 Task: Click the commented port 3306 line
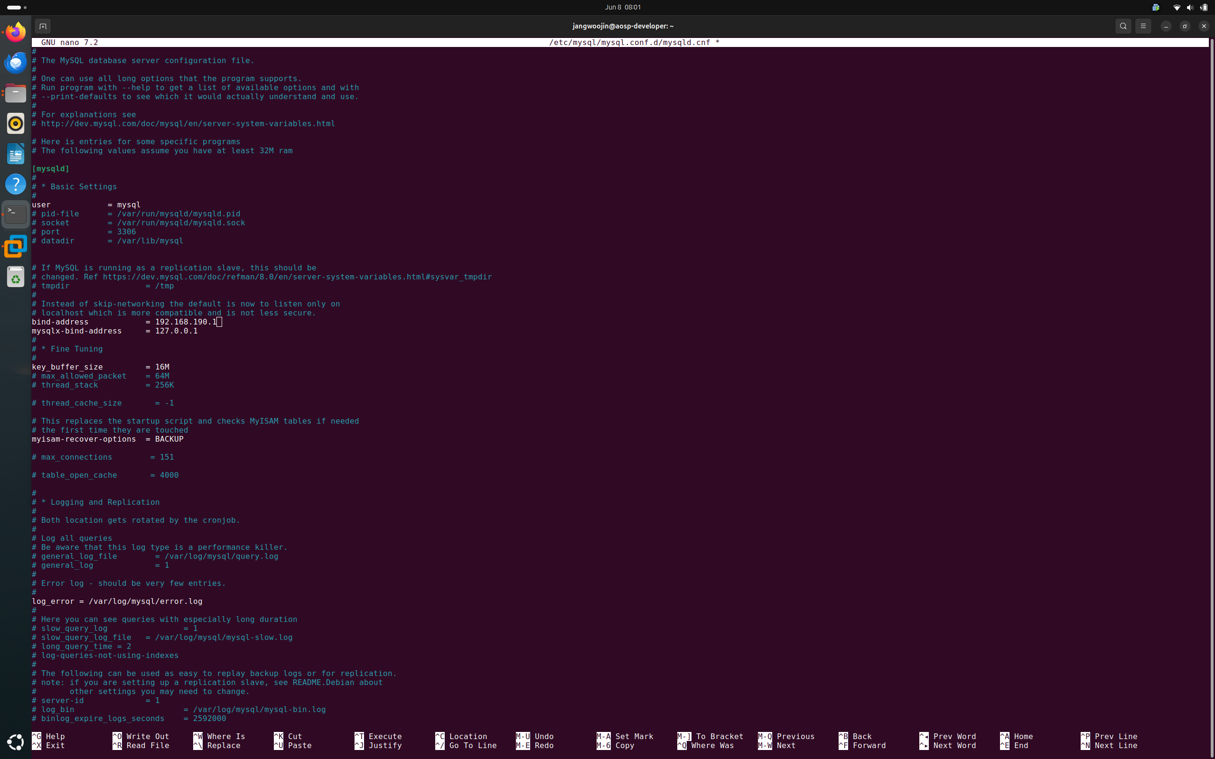coord(84,232)
